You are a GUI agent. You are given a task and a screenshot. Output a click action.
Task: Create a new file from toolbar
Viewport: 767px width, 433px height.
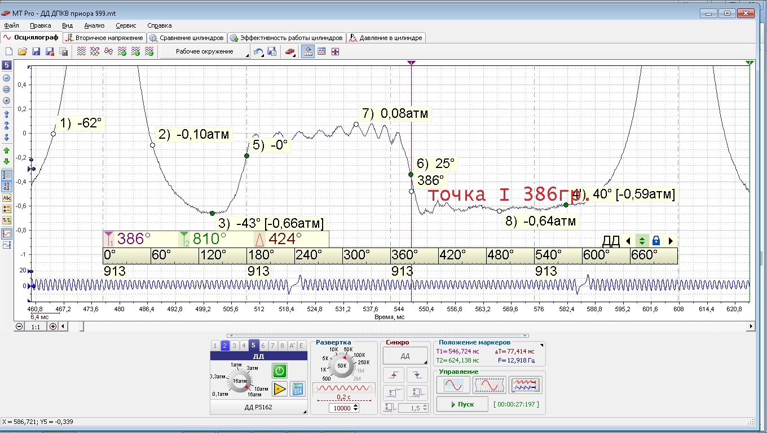point(8,52)
